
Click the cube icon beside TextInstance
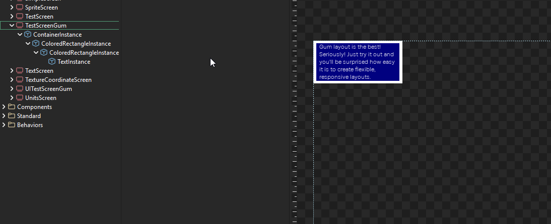[x=52, y=62]
